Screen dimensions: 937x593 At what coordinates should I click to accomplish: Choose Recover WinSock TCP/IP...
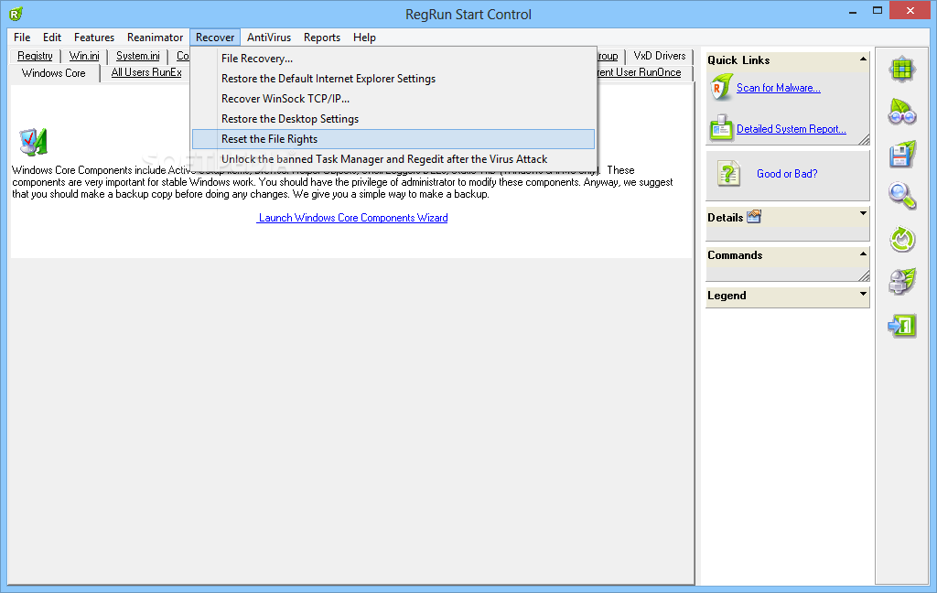[x=393, y=99]
